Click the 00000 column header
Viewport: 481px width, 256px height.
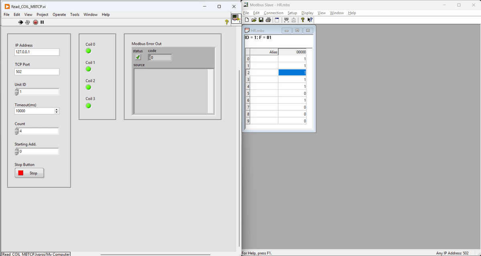(x=292, y=52)
